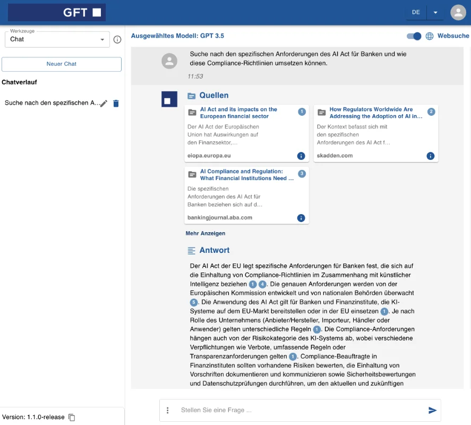The height and width of the screenshot is (425, 471).
Task: Start a new chat with Neuer Chat
Action: [x=62, y=64]
